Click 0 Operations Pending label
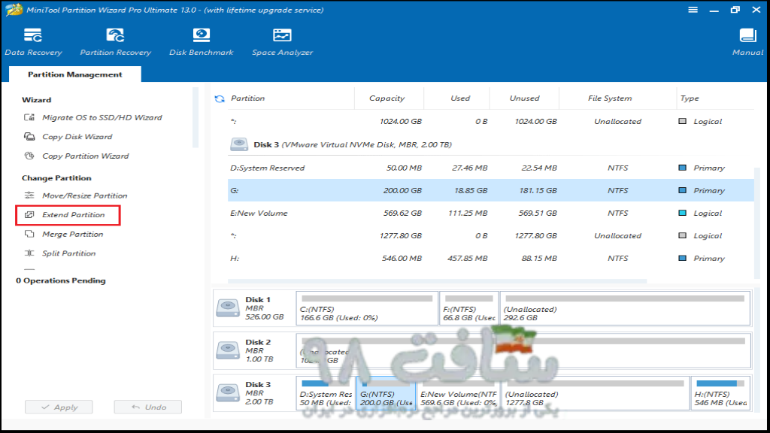Image resolution: width=770 pixels, height=433 pixels. (61, 280)
